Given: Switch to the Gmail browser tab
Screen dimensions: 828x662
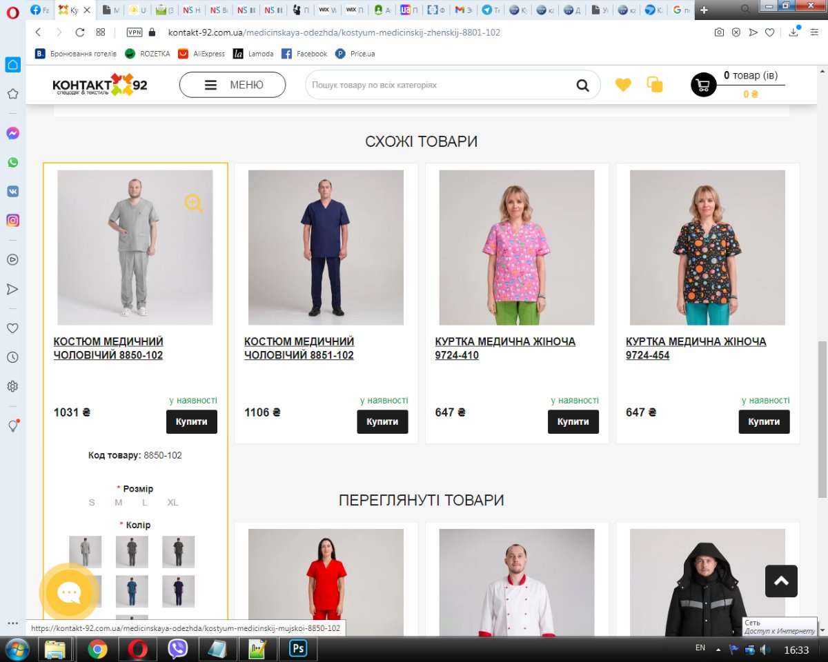Looking at the screenshot, I should (x=464, y=10).
